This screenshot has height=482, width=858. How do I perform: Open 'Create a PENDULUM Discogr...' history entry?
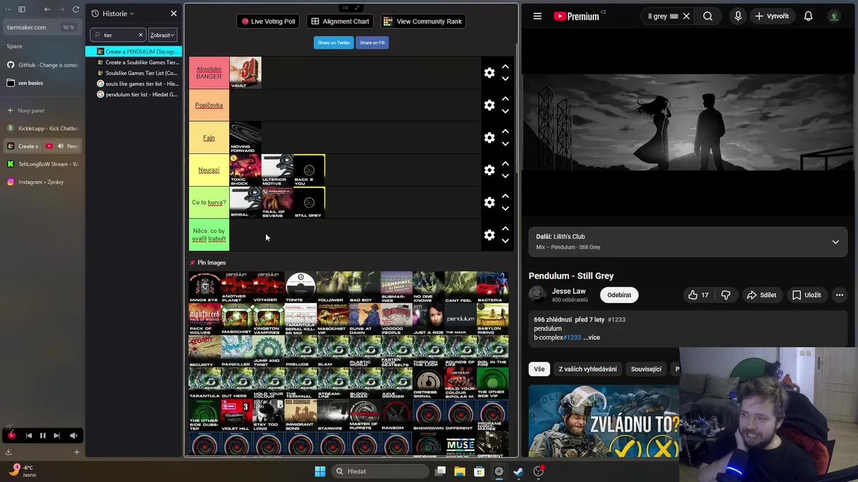pyautogui.click(x=134, y=52)
